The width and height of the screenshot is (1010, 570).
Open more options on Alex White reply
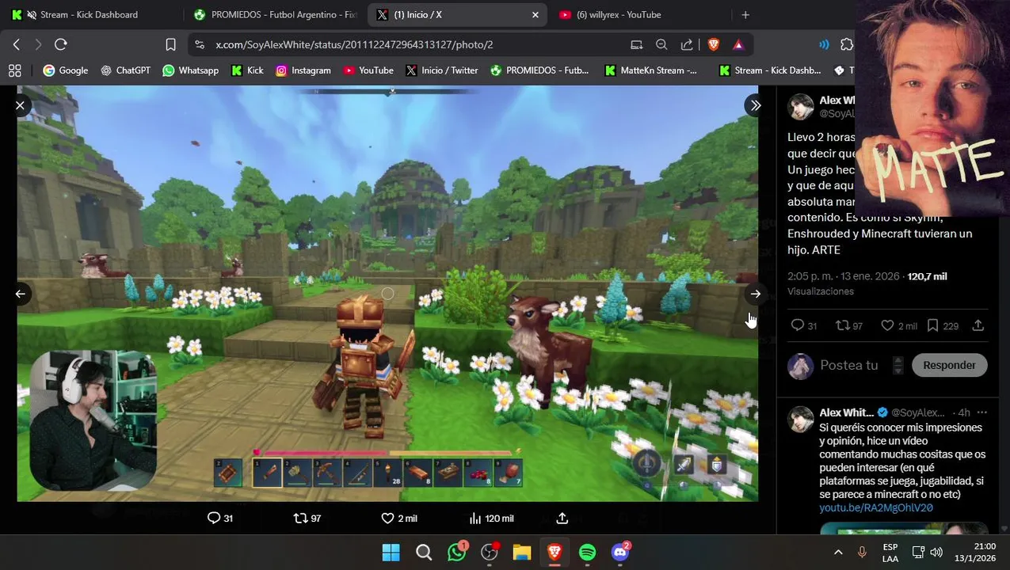point(982,412)
